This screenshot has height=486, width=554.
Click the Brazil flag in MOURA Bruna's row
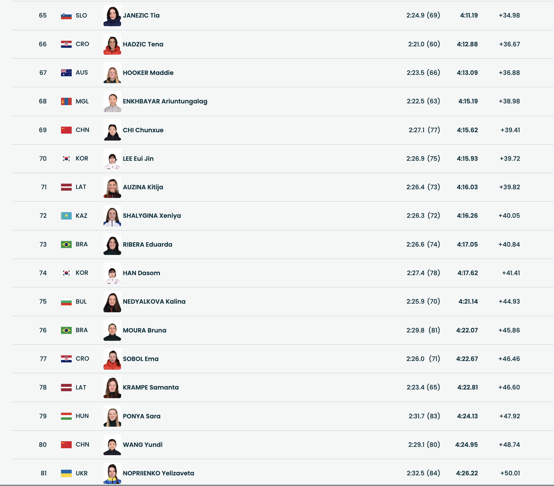tap(66, 331)
